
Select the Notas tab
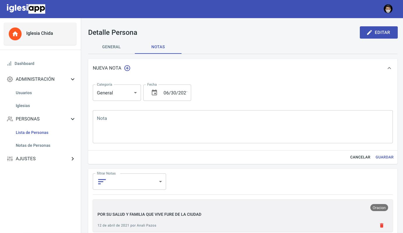point(158,47)
